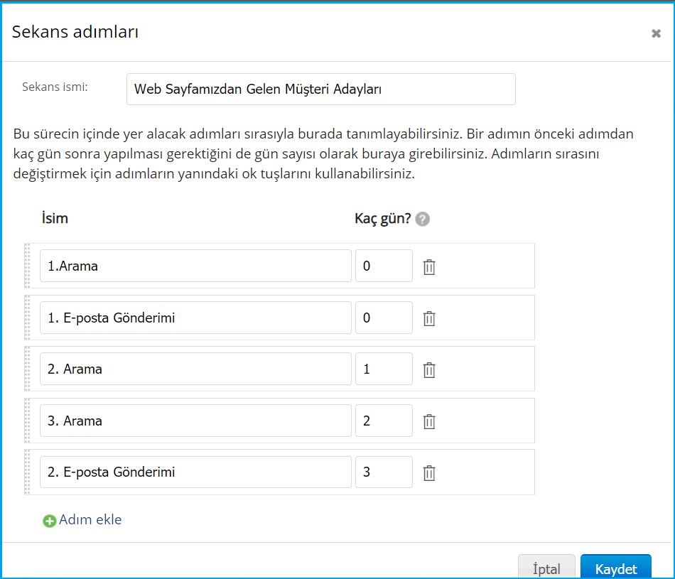Click trash icon for 3. Arama
The image size is (675, 579).
tap(429, 421)
